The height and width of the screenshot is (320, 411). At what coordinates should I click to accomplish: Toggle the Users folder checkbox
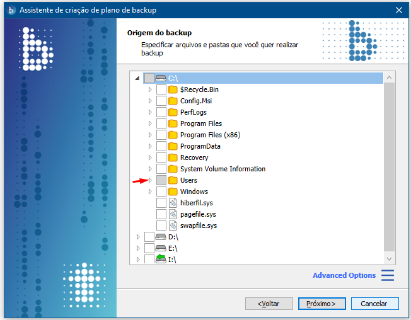tap(161, 180)
